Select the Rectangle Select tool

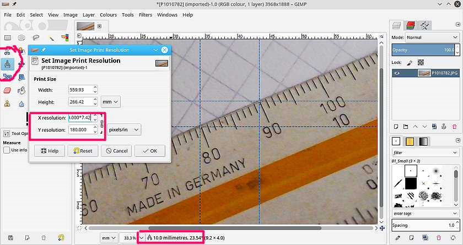[x=7, y=38]
